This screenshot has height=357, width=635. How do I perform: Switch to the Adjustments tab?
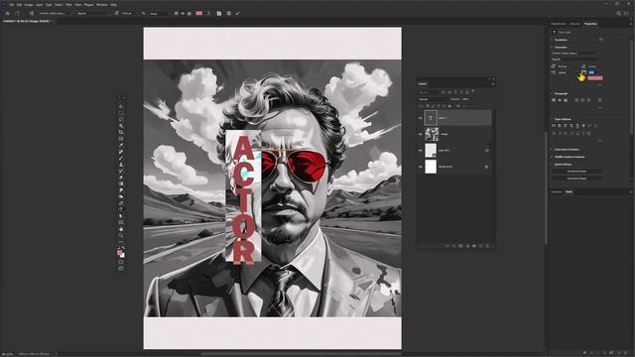click(x=559, y=24)
